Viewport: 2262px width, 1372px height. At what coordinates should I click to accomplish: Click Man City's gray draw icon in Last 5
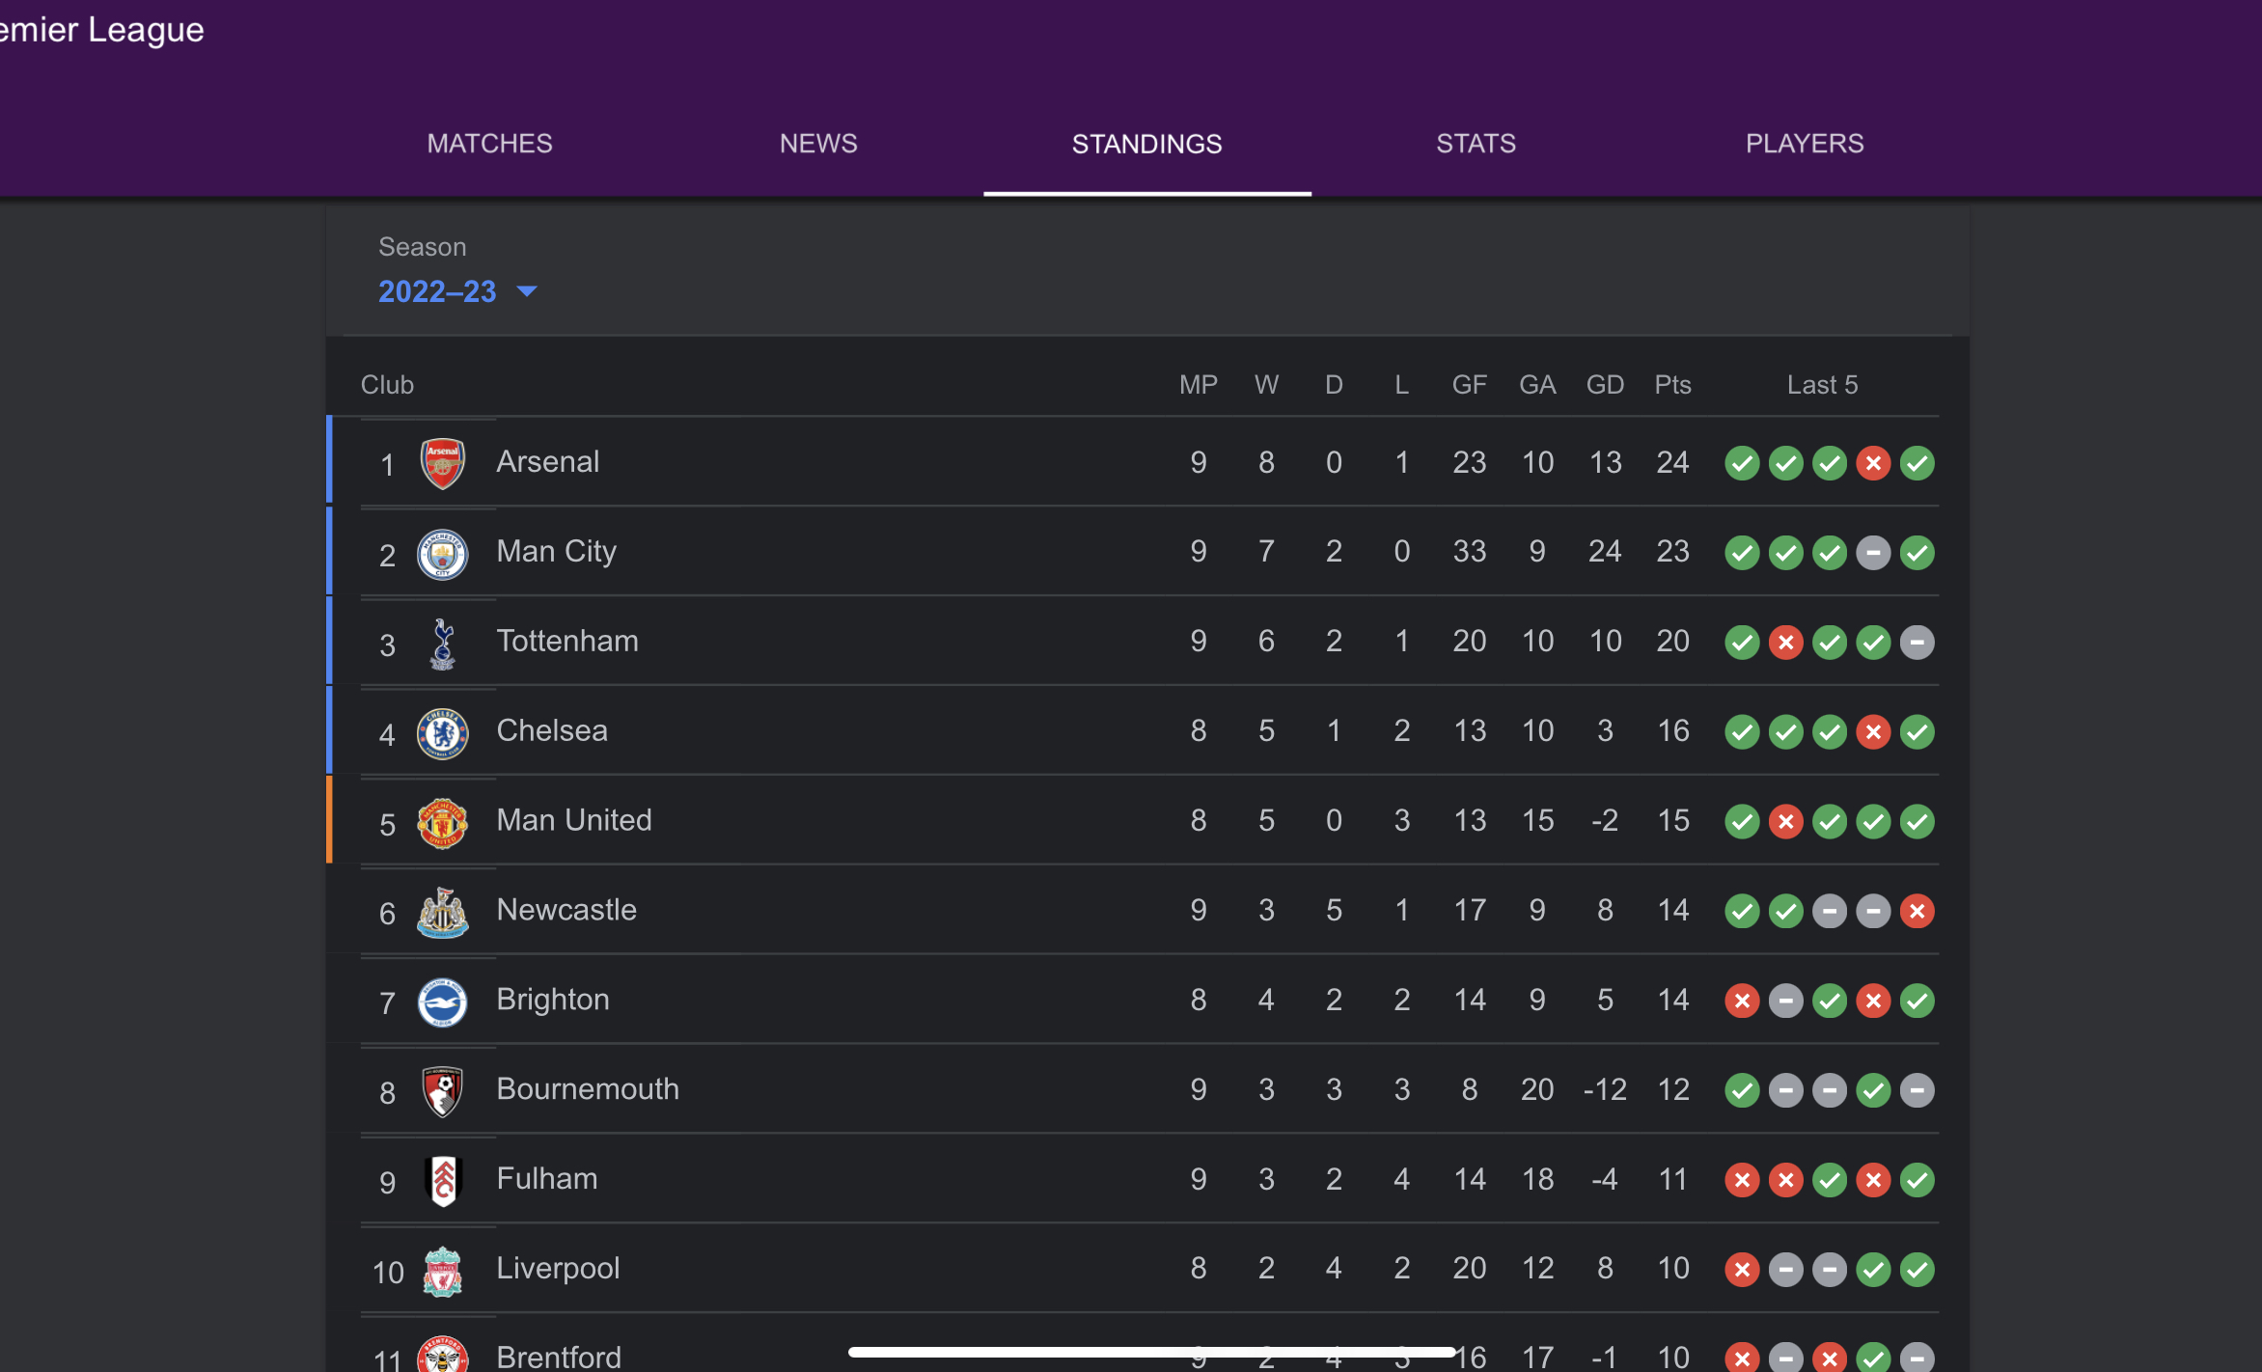tap(1873, 553)
